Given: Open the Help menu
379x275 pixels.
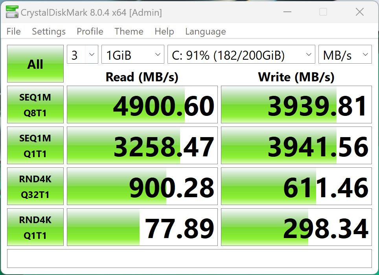Looking at the screenshot, I should [164, 31].
